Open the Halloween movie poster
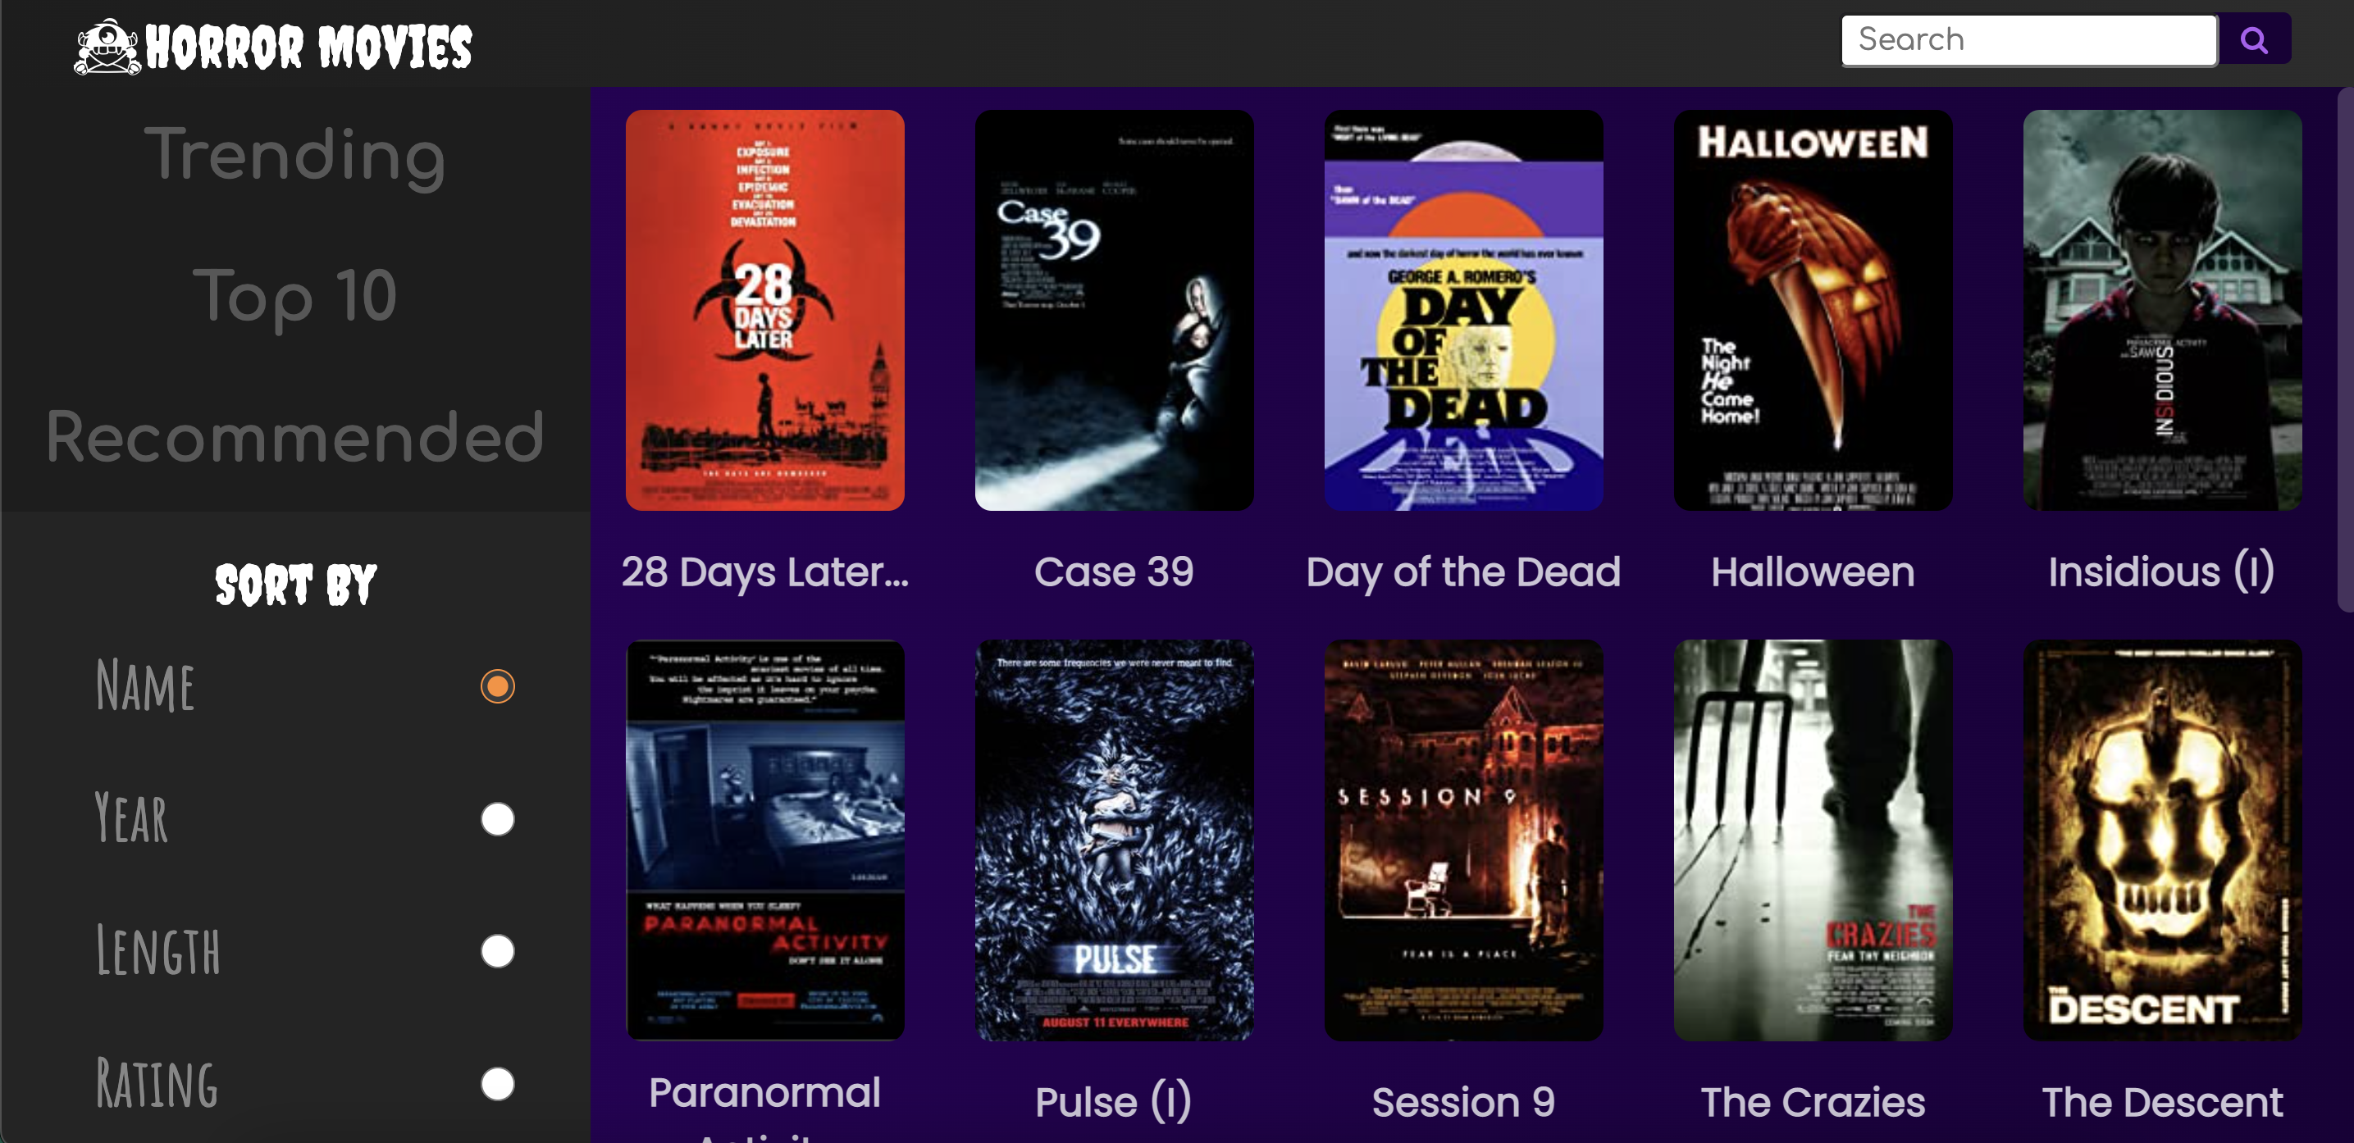2354x1143 pixels. pos(1812,311)
